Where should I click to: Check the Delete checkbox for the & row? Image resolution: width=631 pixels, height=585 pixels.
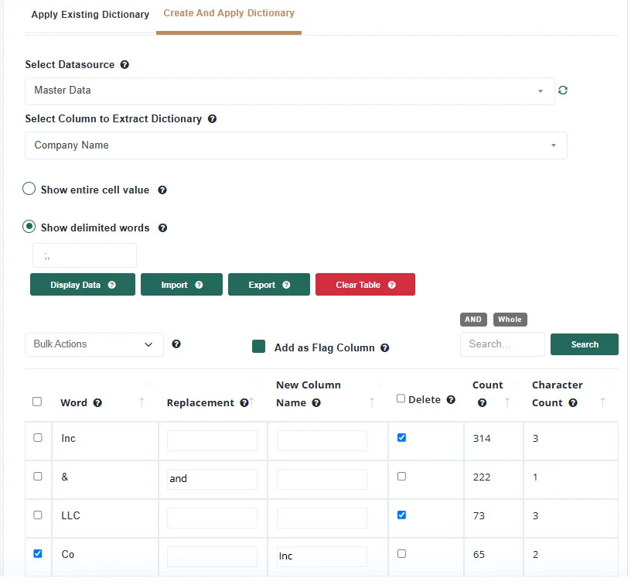point(401,477)
